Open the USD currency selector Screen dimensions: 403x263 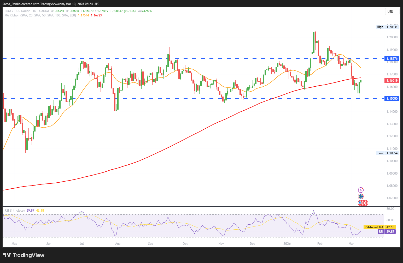point(392,11)
